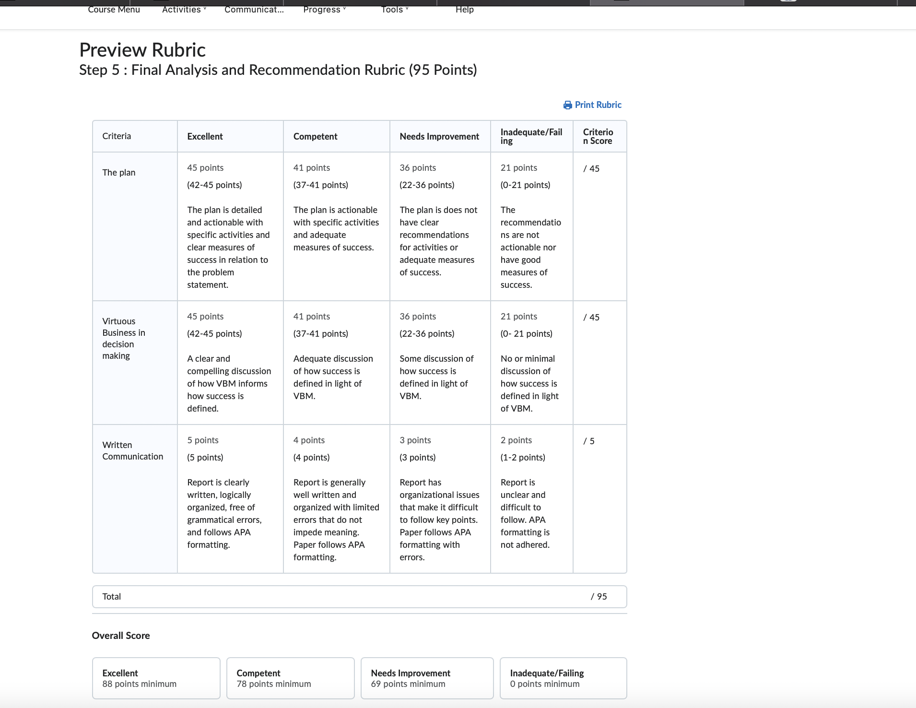Viewport: 916px width, 708px height.
Task: Select the Inadequate/Failing overall score level
Action: pos(564,678)
